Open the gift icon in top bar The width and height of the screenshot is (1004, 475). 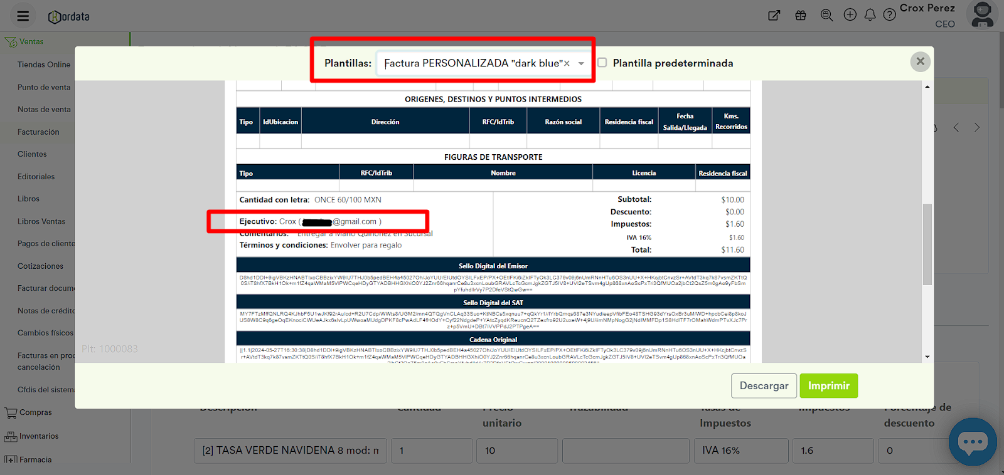801,15
